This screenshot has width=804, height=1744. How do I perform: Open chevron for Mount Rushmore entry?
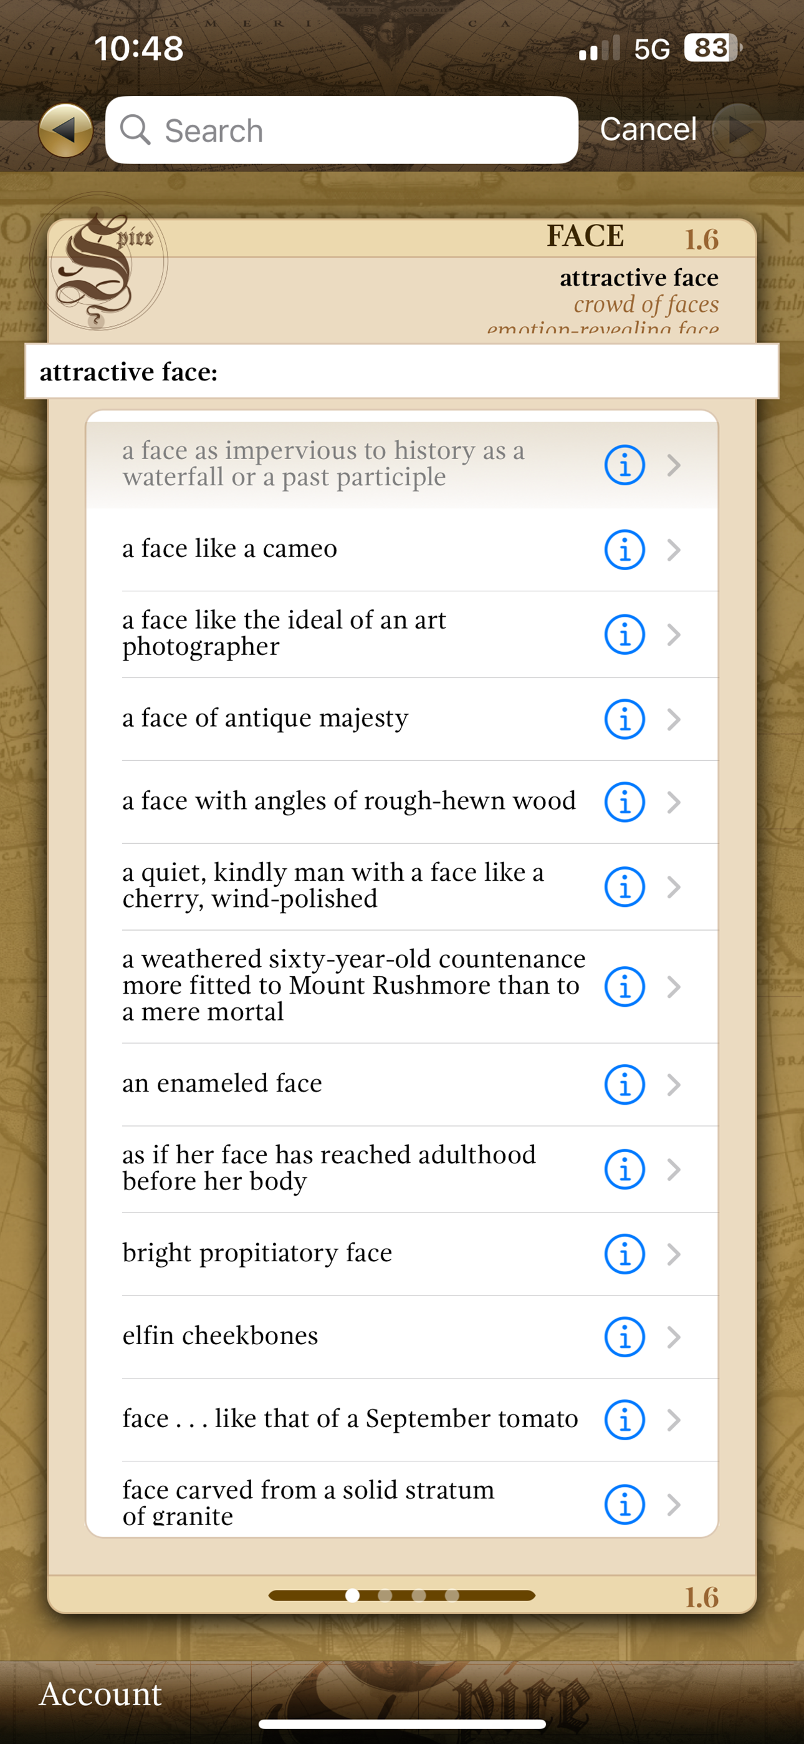click(x=673, y=986)
